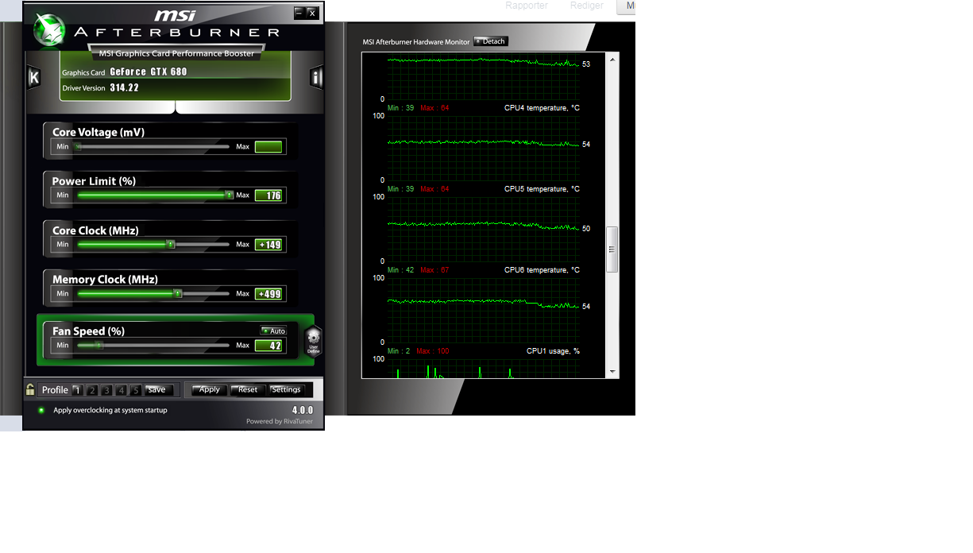Click the version number 4.0.0
The image size is (973, 553).
[x=303, y=411]
